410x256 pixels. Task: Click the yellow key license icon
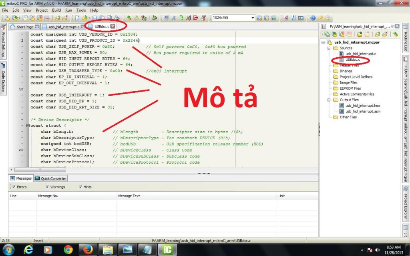pos(320,18)
